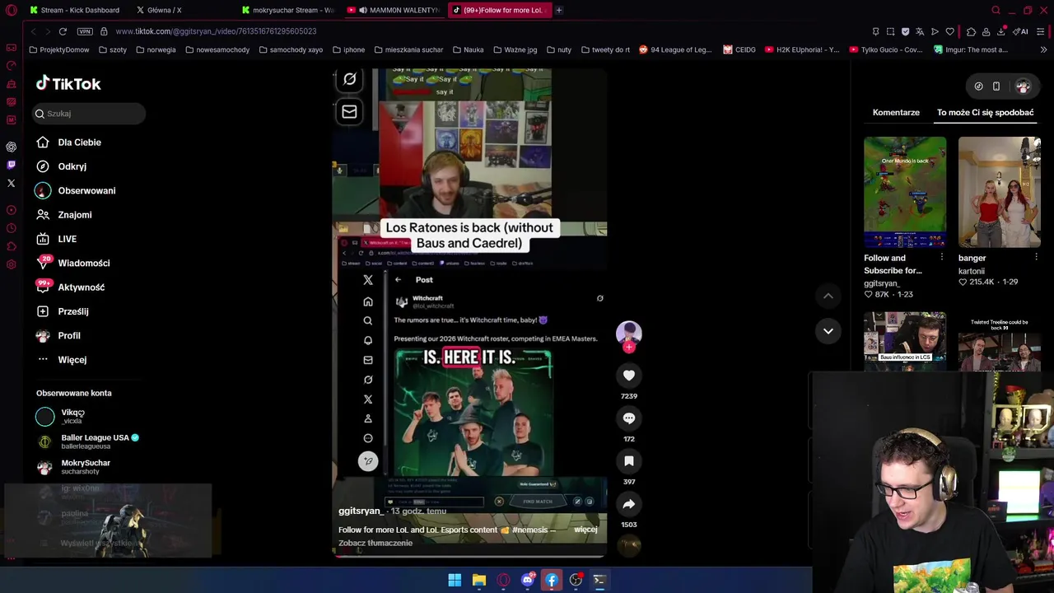Click Zobacz tłumaczenie translation link
The width and height of the screenshot is (1054, 593).
click(375, 543)
